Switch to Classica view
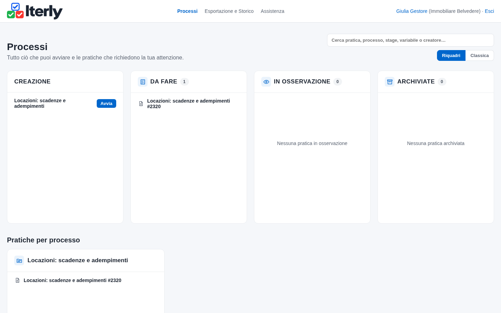Image resolution: width=501 pixels, height=313 pixels. [479, 56]
